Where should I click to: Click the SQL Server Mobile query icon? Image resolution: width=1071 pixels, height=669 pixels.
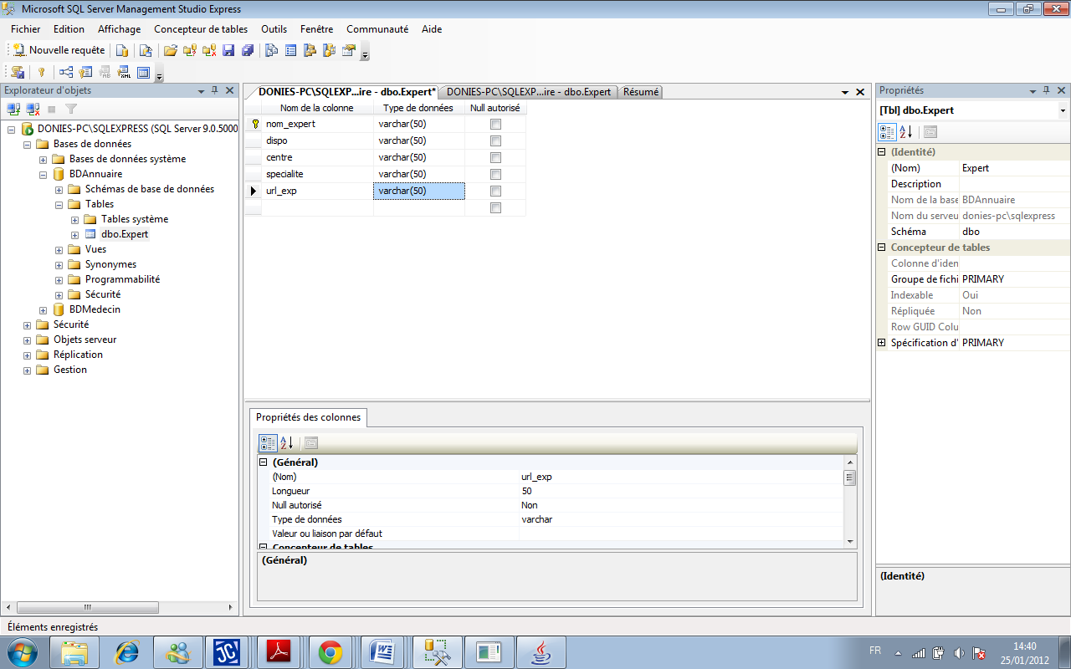pos(146,50)
